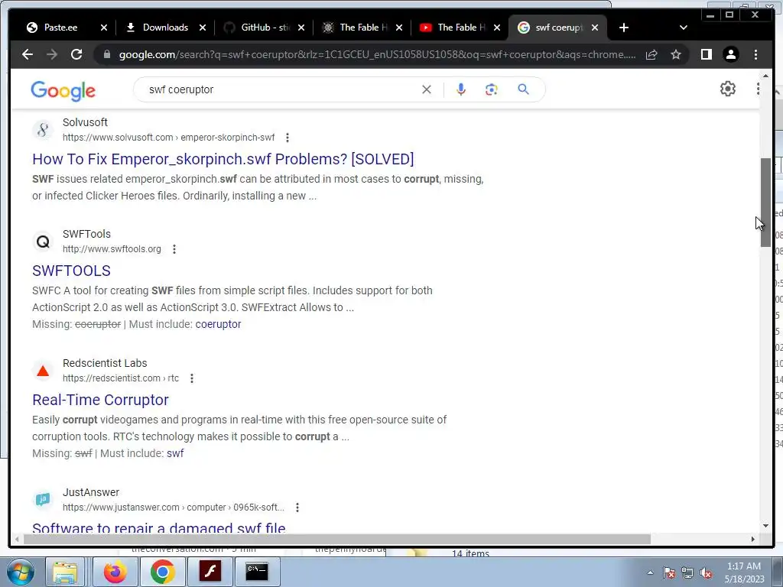The width and height of the screenshot is (783, 587).
Task: Reload the Google search page
Action: pos(76,54)
